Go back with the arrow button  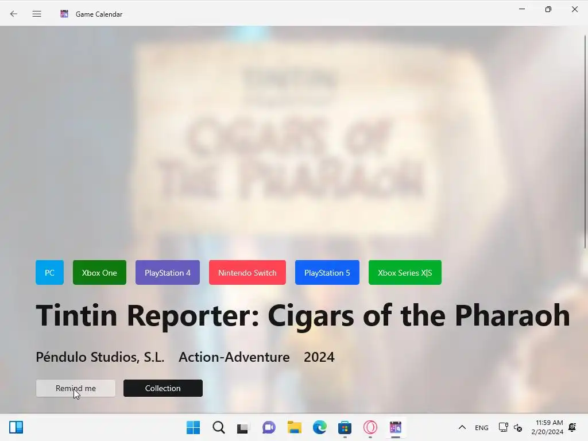pyautogui.click(x=14, y=14)
